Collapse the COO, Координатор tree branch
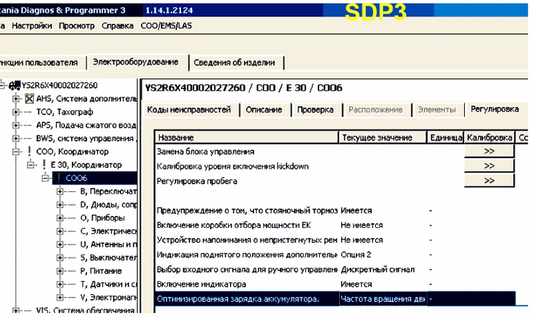This screenshot has height=317, width=534. (x=17, y=151)
